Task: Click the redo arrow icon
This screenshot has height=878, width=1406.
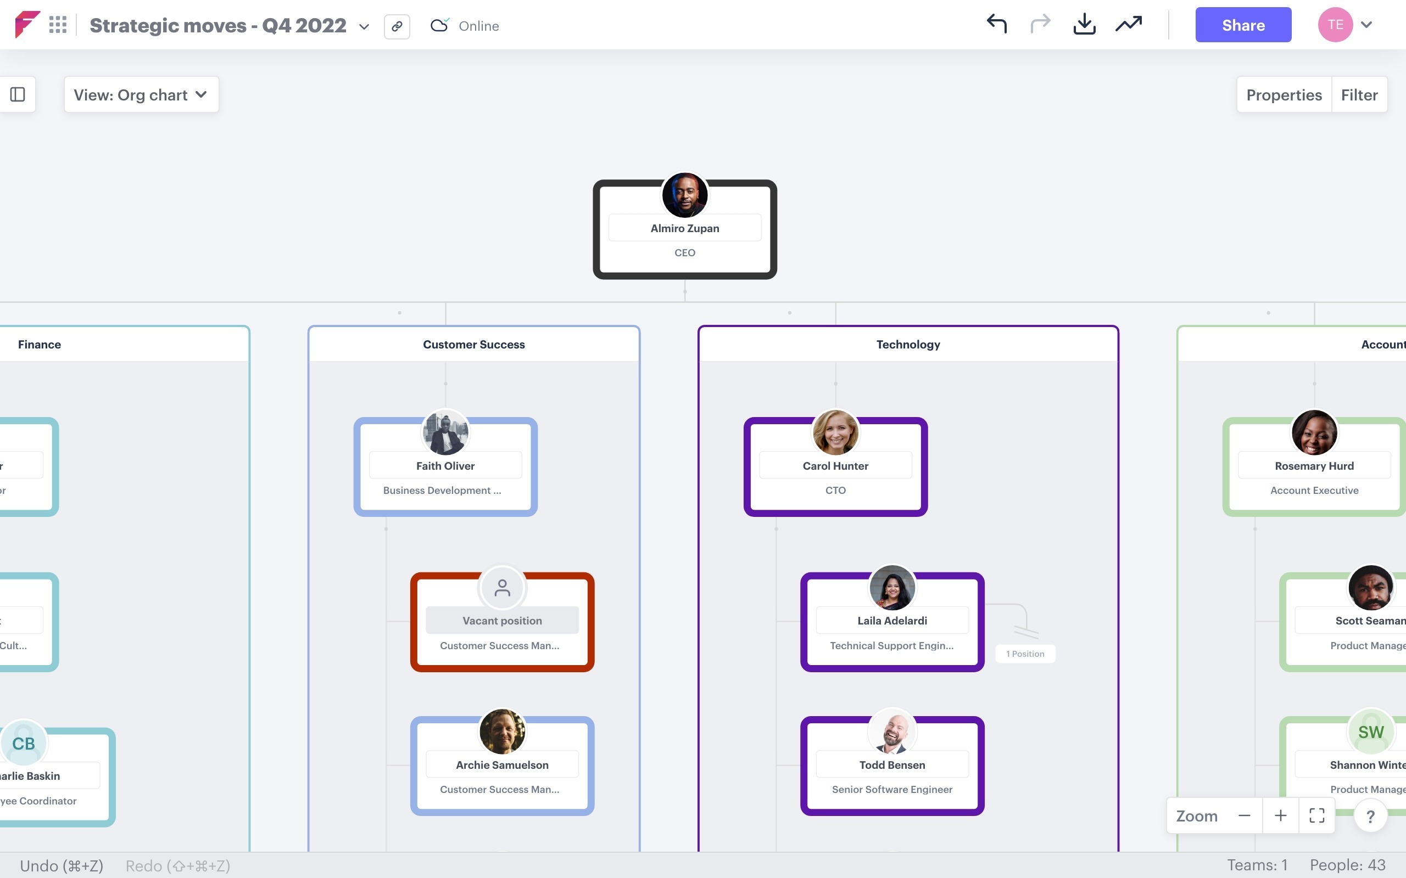Action: coord(1041,24)
